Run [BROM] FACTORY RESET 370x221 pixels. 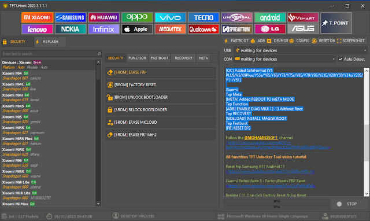[x=161, y=85]
